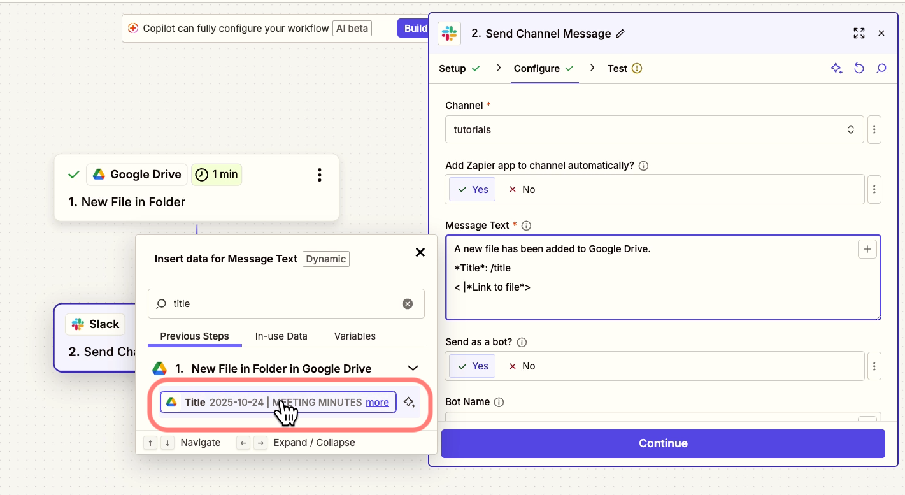Click the info icon beside Bot Name label
The height and width of the screenshot is (495, 905).
pyautogui.click(x=499, y=402)
